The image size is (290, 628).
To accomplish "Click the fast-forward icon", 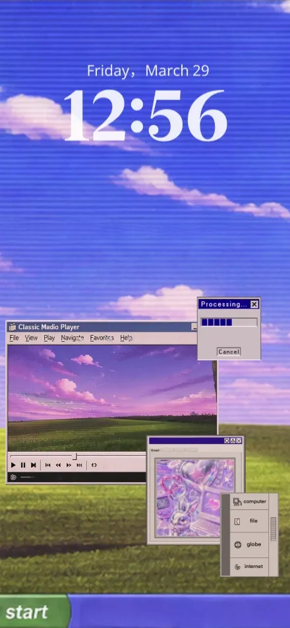I will [69, 465].
